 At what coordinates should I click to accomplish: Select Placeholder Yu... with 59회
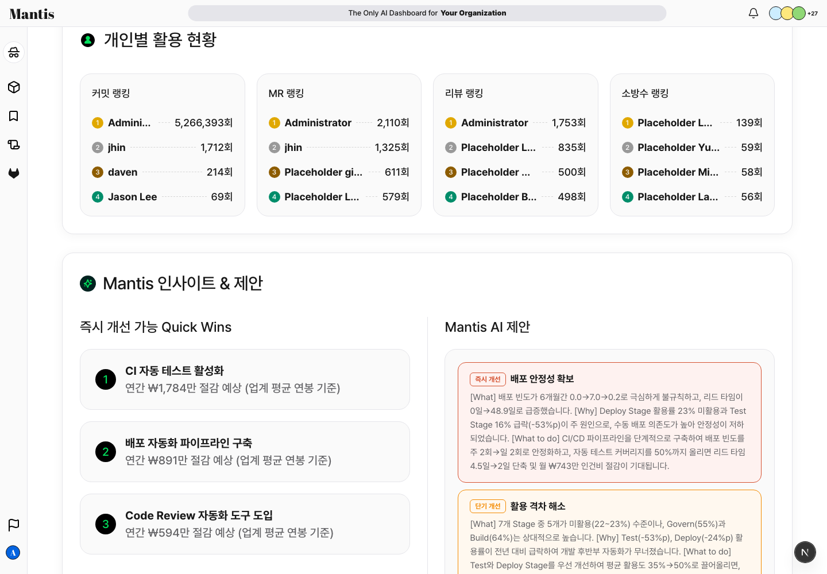692,148
